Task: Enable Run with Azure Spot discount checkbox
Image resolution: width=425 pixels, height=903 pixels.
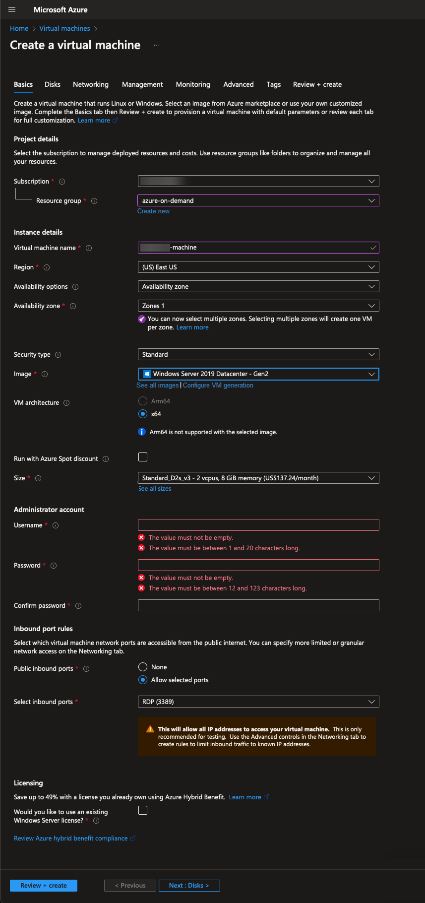Action: [143, 457]
